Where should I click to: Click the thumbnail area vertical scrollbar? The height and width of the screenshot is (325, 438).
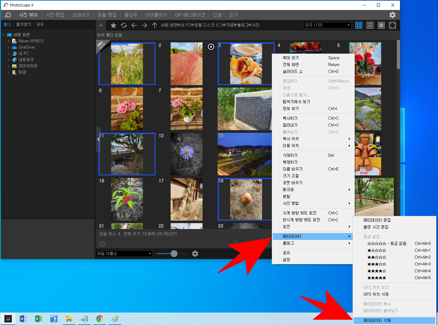[x=398, y=55]
